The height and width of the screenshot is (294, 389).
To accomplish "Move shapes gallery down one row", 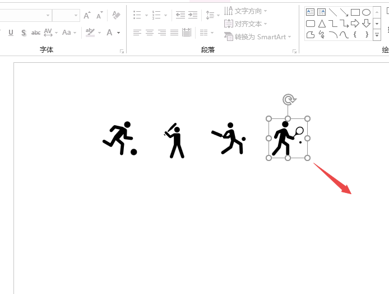I will point(377,24).
